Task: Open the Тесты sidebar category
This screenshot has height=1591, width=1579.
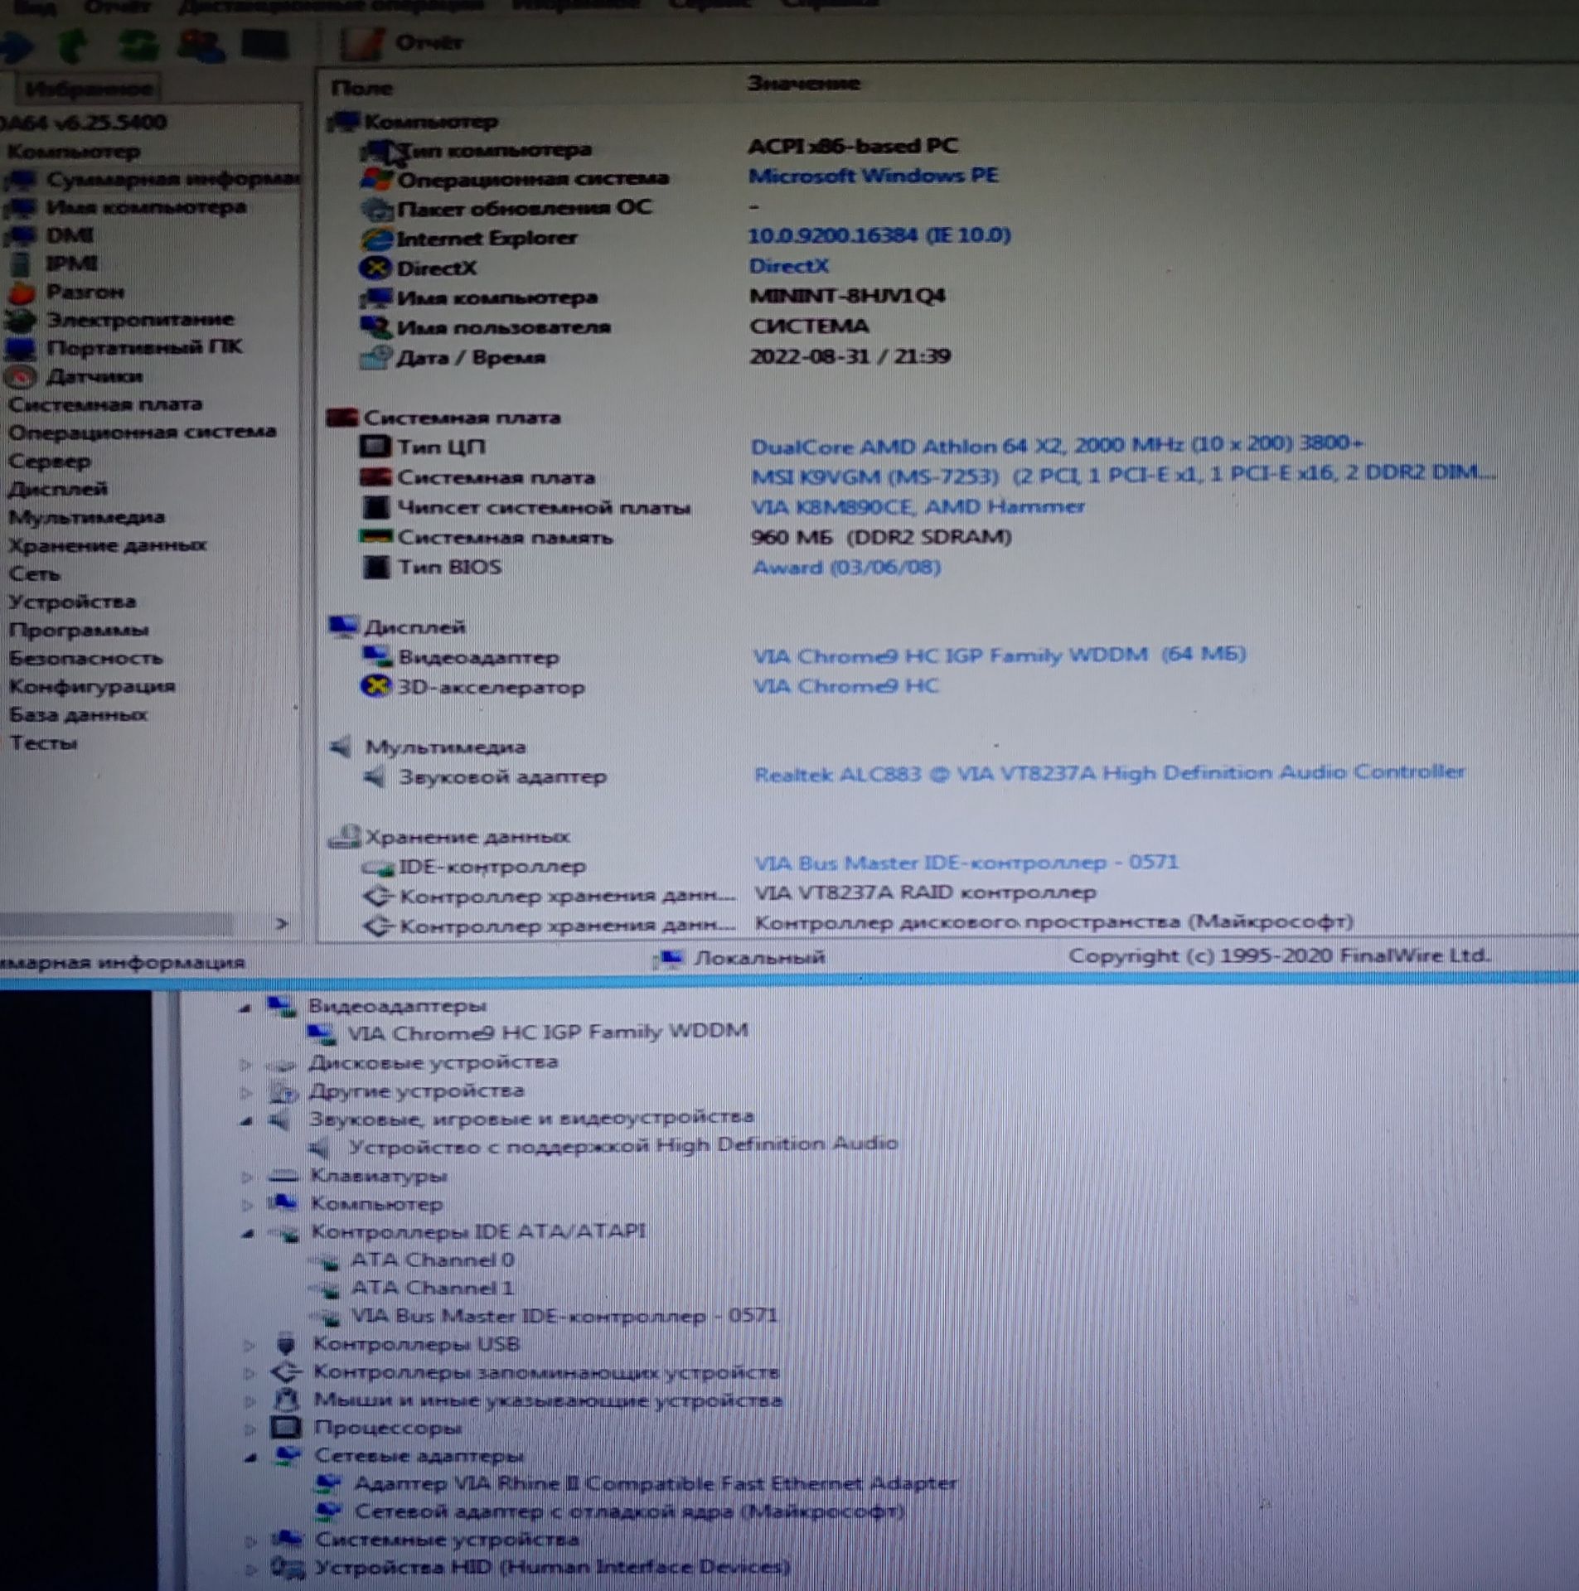Action: tap(43, 742)
